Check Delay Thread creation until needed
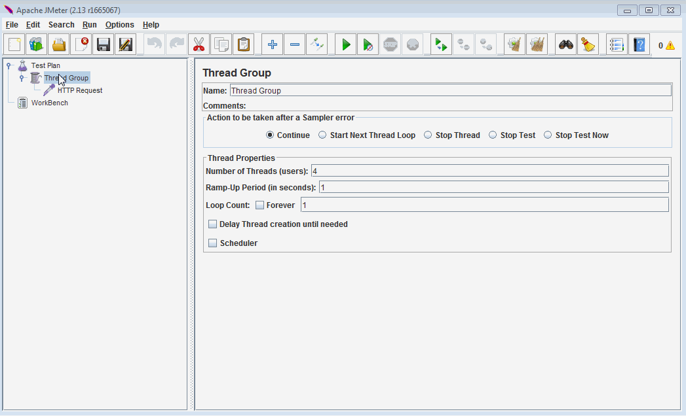 (x=213, y=224)
